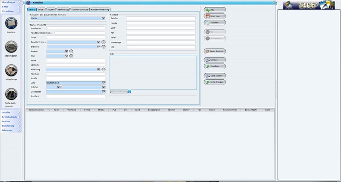Click the Straße input field
This screenshot has width=341, height=182.
click(x=75, y=78)
